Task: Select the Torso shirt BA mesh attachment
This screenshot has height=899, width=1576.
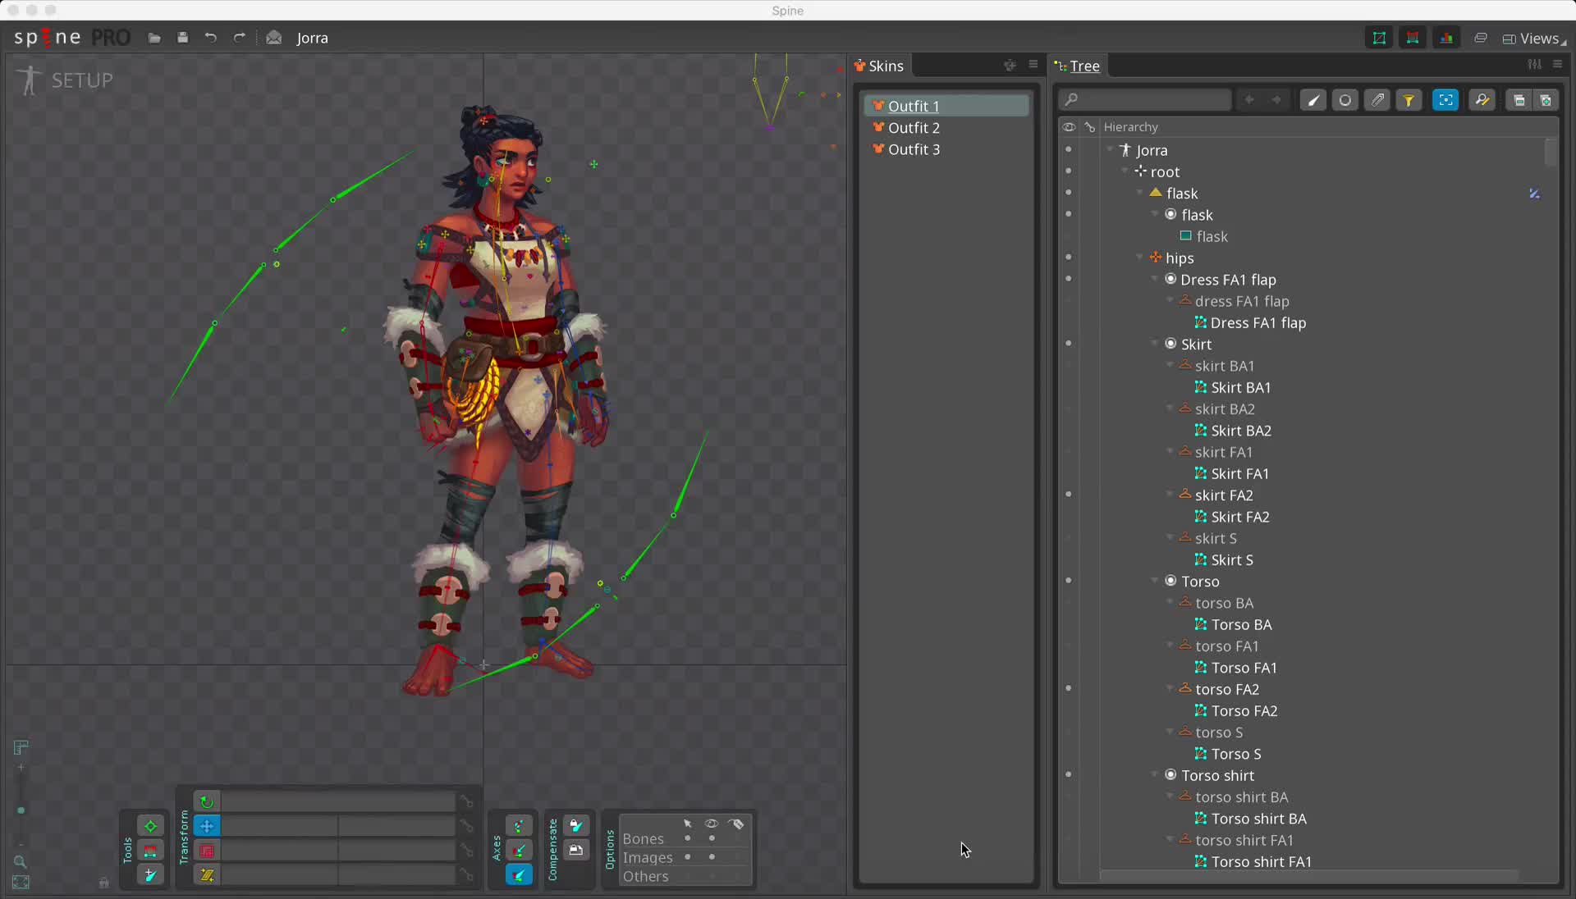Action: [1251, 819]
